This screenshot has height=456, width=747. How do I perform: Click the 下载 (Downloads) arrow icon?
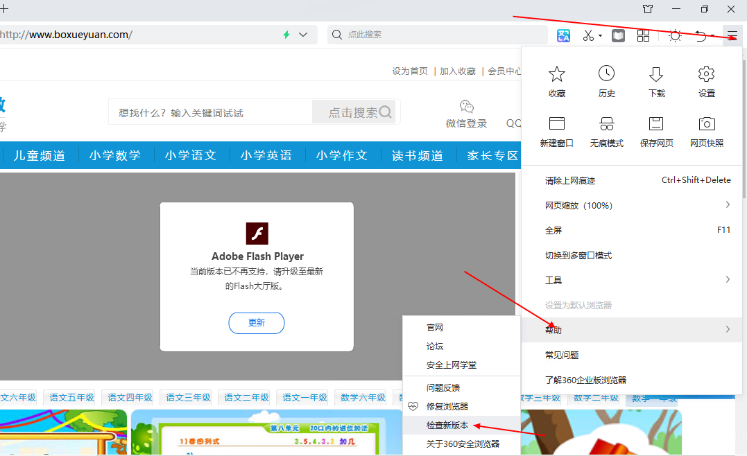click(656, 81)
